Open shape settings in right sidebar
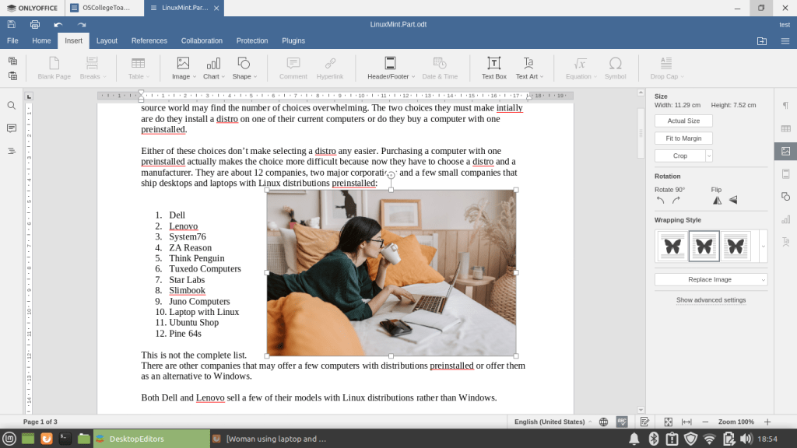This screenshot has width=797, height=448. pos(785,197)
